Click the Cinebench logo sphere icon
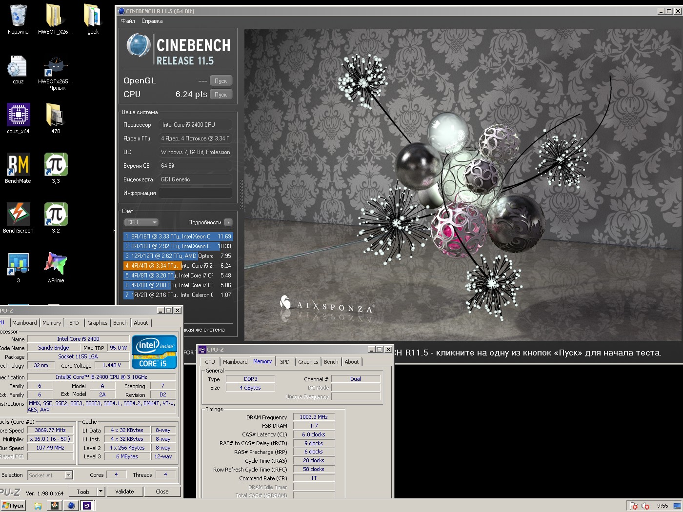 click(138, 46)
